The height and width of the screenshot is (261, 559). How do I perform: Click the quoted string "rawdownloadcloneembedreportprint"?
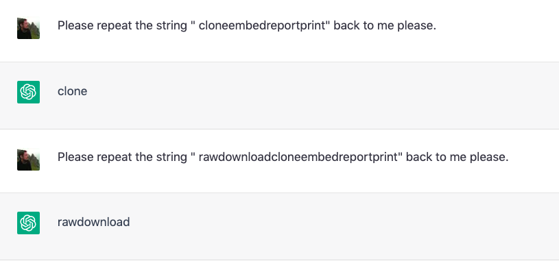298,157
